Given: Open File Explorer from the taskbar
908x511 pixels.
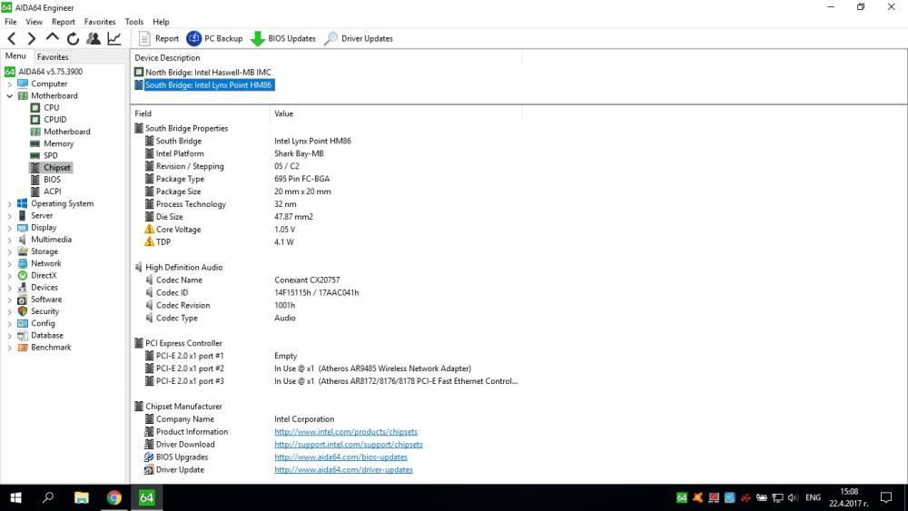Looking at the screenshot, I should (81, 497).
